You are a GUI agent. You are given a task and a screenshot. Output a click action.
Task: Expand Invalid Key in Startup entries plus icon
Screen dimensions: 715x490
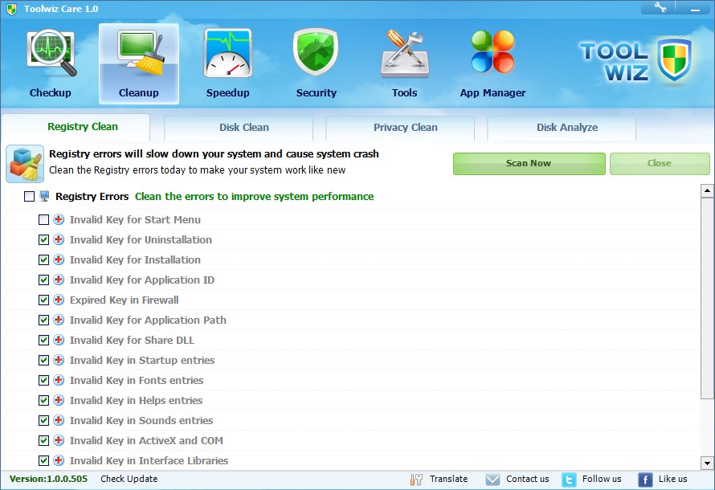59,360
